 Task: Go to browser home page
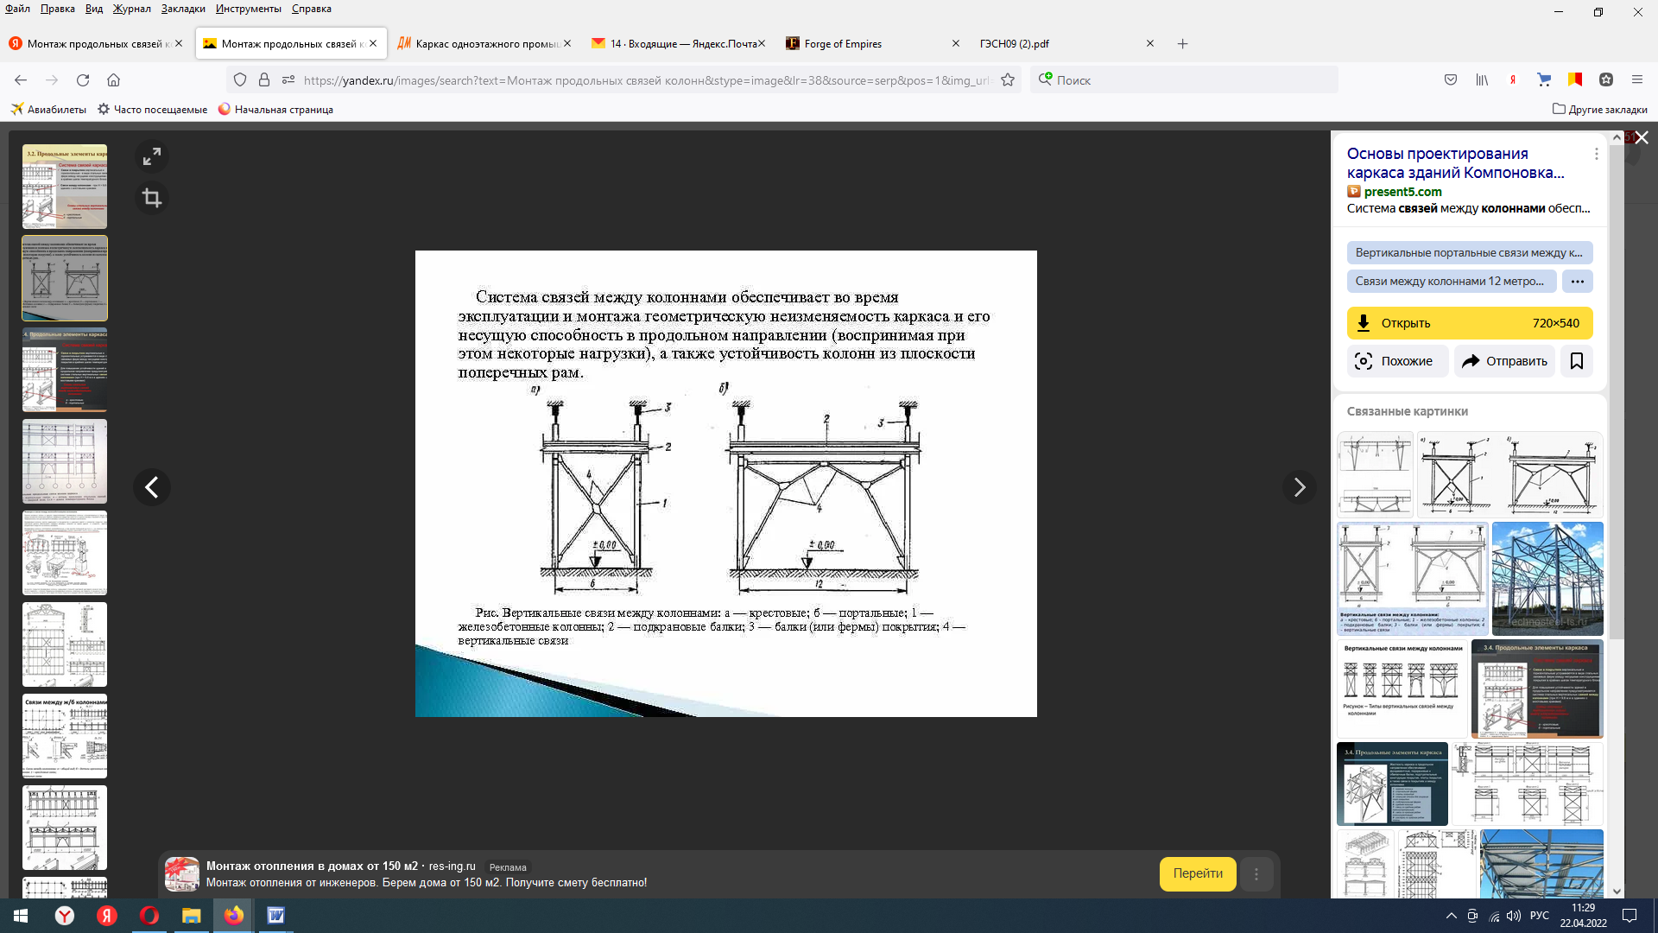coord(113,80)
